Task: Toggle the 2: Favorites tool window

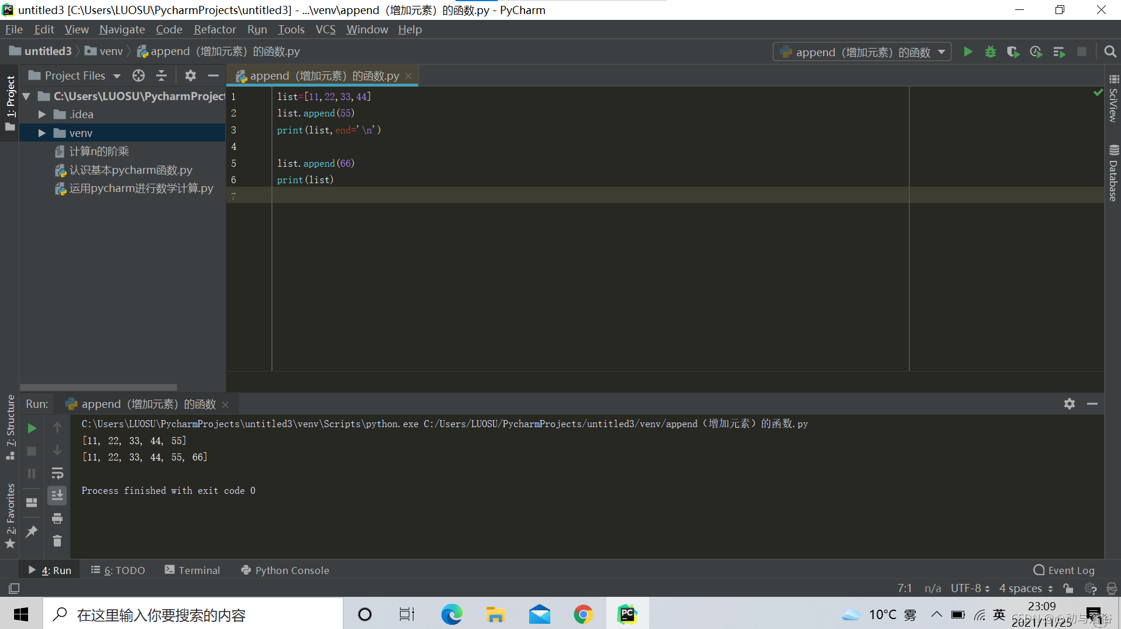Action: tap(10, 516)
